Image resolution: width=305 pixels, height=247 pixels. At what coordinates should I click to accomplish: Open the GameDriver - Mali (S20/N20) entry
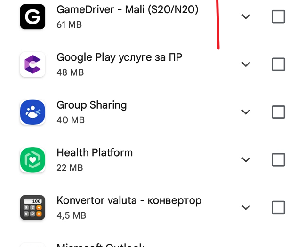(x=128, y=9)
